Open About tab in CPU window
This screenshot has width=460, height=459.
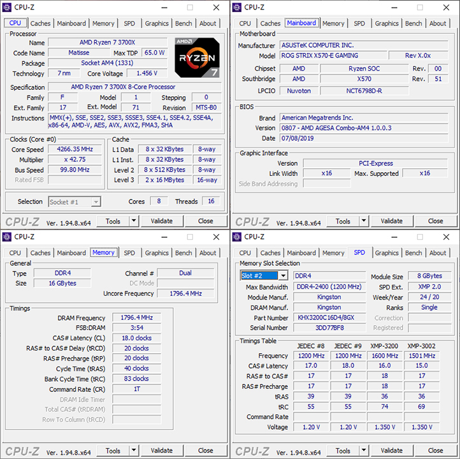click(x=208, y=23)
